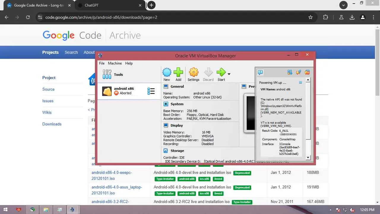Open Chrome Labs flask icon
Viewport: 380px width, 214px height.
[341, 17]
